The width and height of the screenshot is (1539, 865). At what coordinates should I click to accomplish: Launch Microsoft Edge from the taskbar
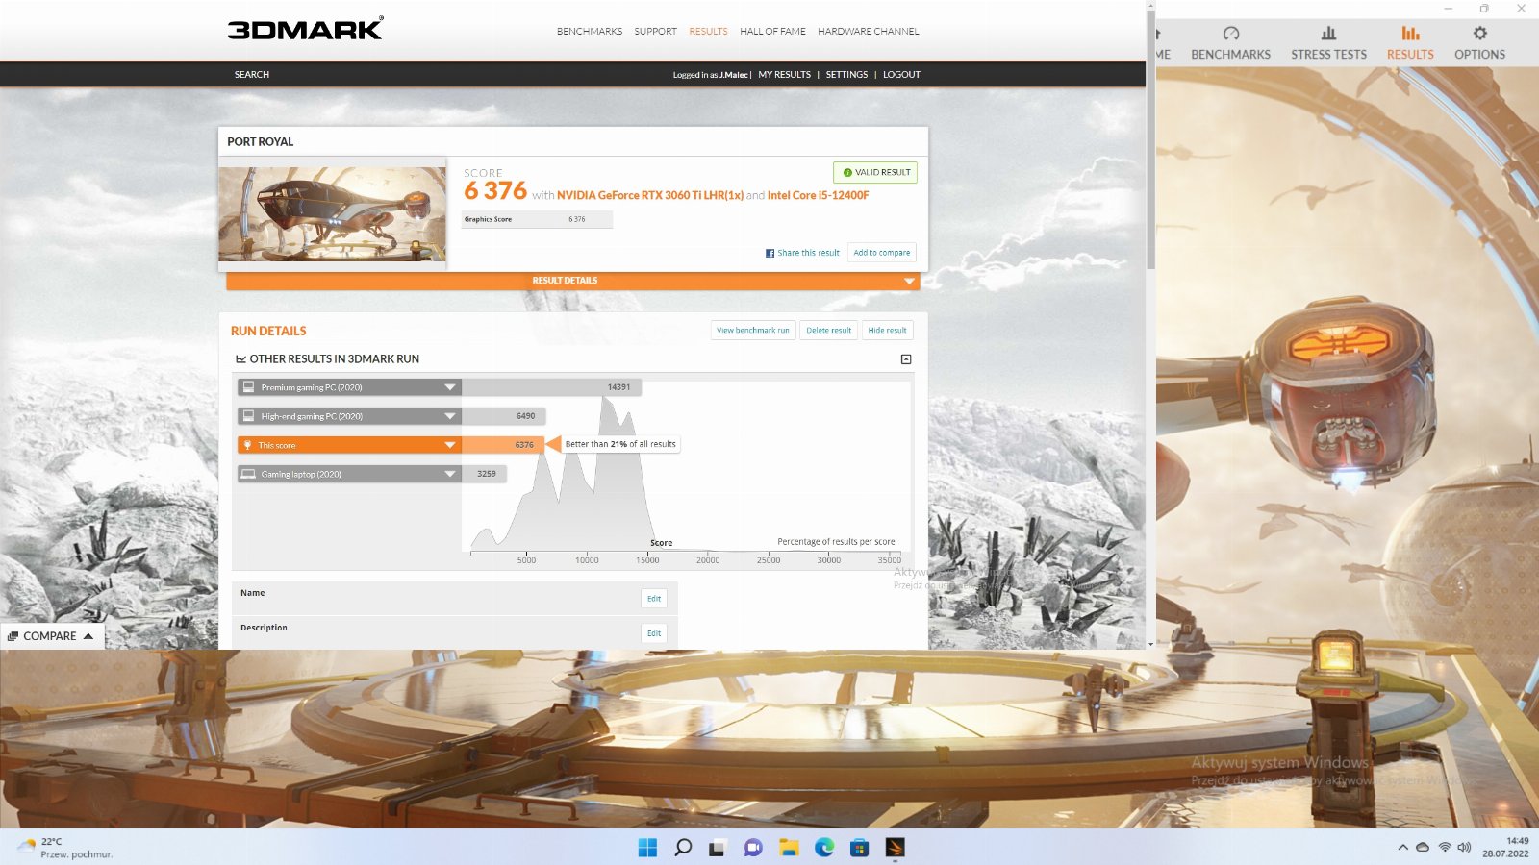pos(824,848)
